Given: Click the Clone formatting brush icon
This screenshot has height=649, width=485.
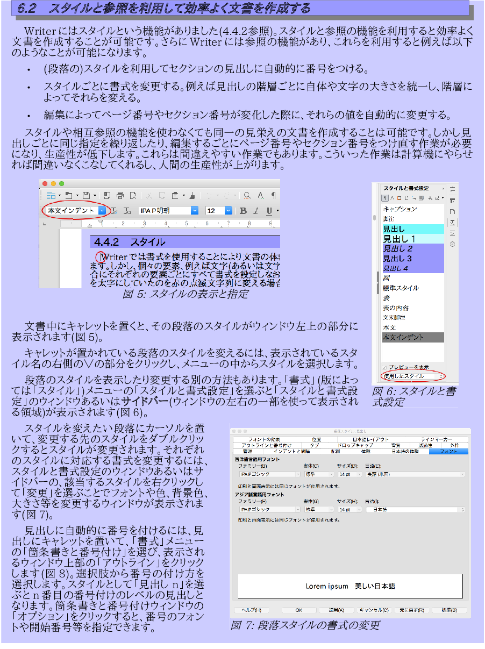Looking at the screenshot, I should [192, 195].
